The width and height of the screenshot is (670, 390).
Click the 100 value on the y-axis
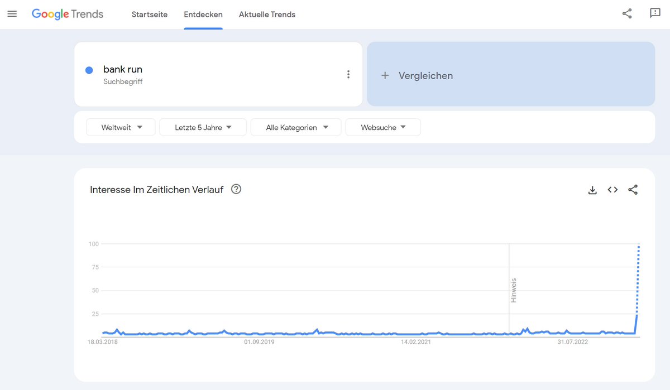click(94, 244)
